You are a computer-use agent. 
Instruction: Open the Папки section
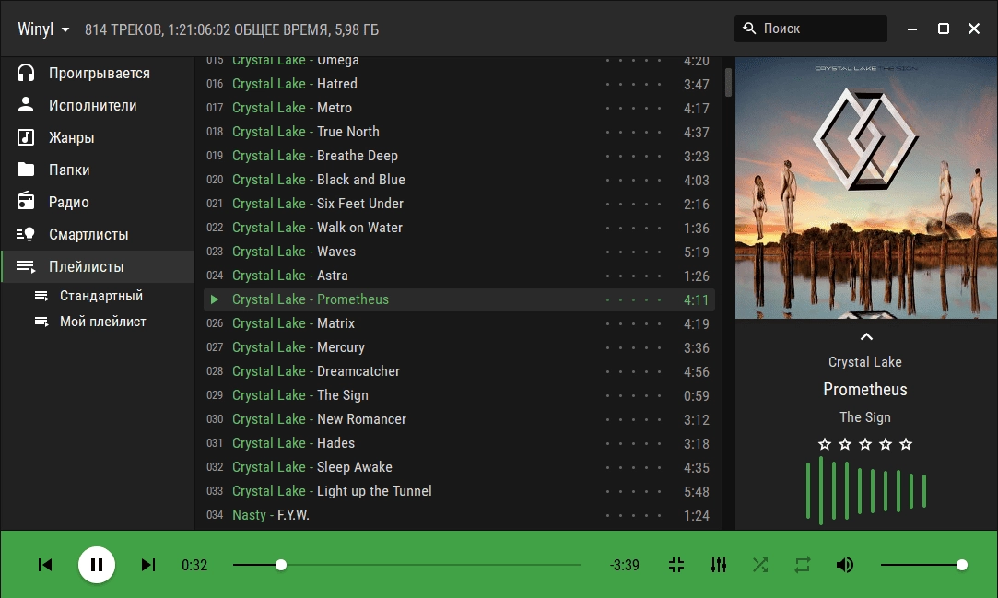coord(98,170)
